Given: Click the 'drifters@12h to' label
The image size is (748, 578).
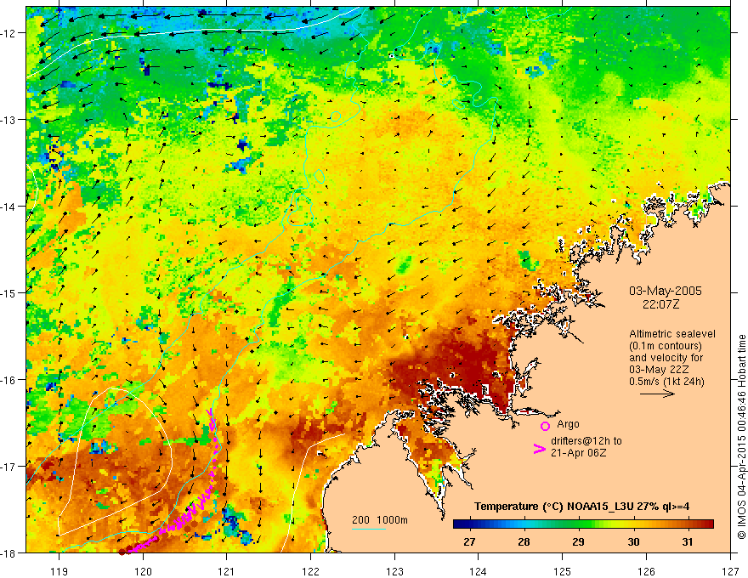Looking at the screenshot, I should [586, 441].
